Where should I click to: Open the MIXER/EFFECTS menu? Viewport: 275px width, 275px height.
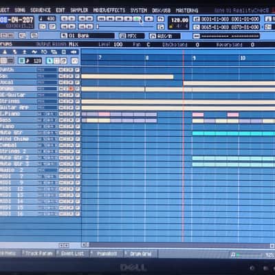point(109,10)
